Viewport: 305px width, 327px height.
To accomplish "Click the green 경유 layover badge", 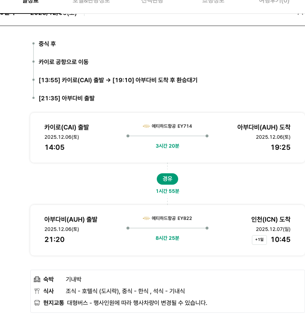I will click(x=167, y=179).
